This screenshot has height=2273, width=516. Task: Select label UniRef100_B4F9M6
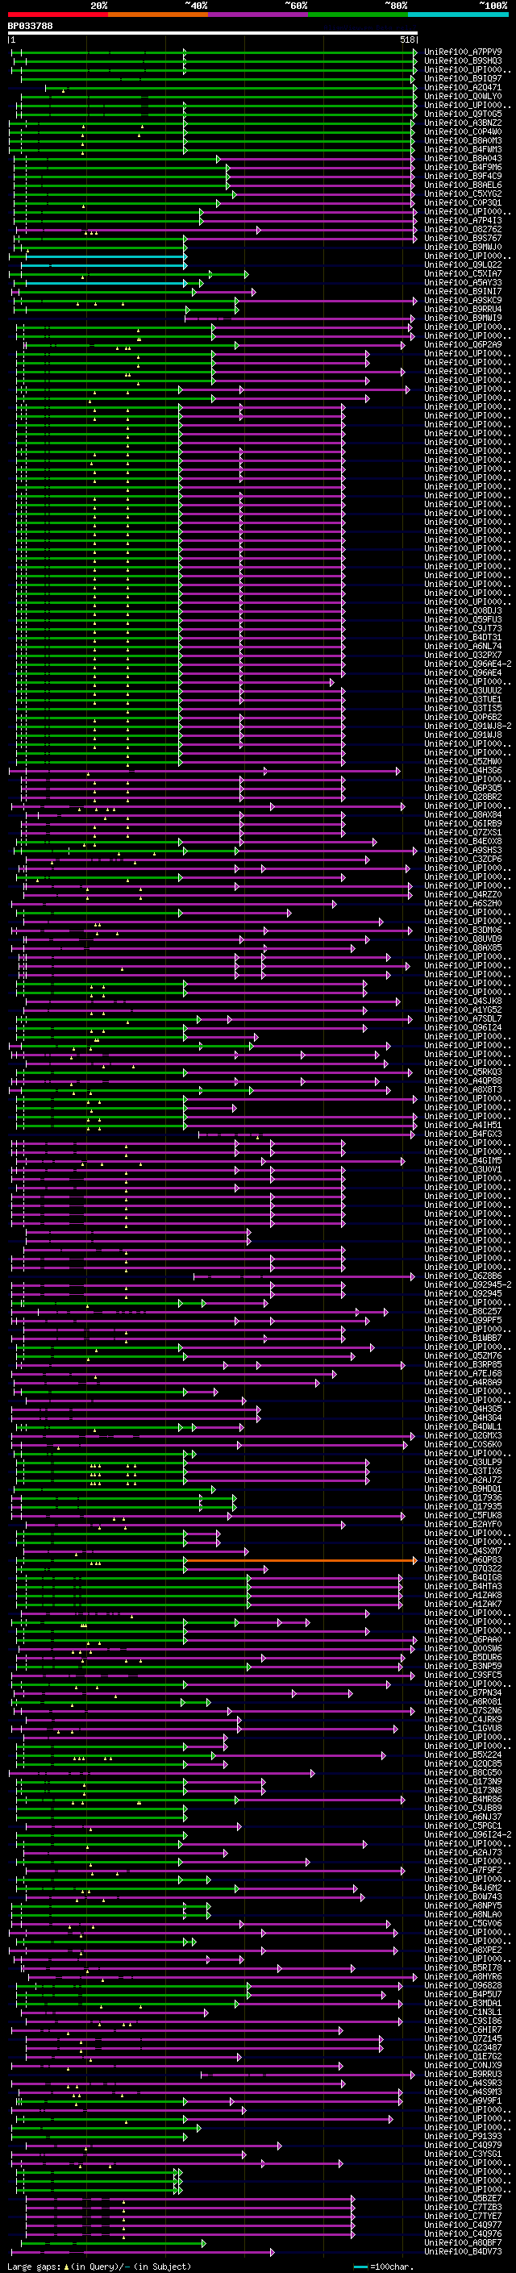[463, 167]
